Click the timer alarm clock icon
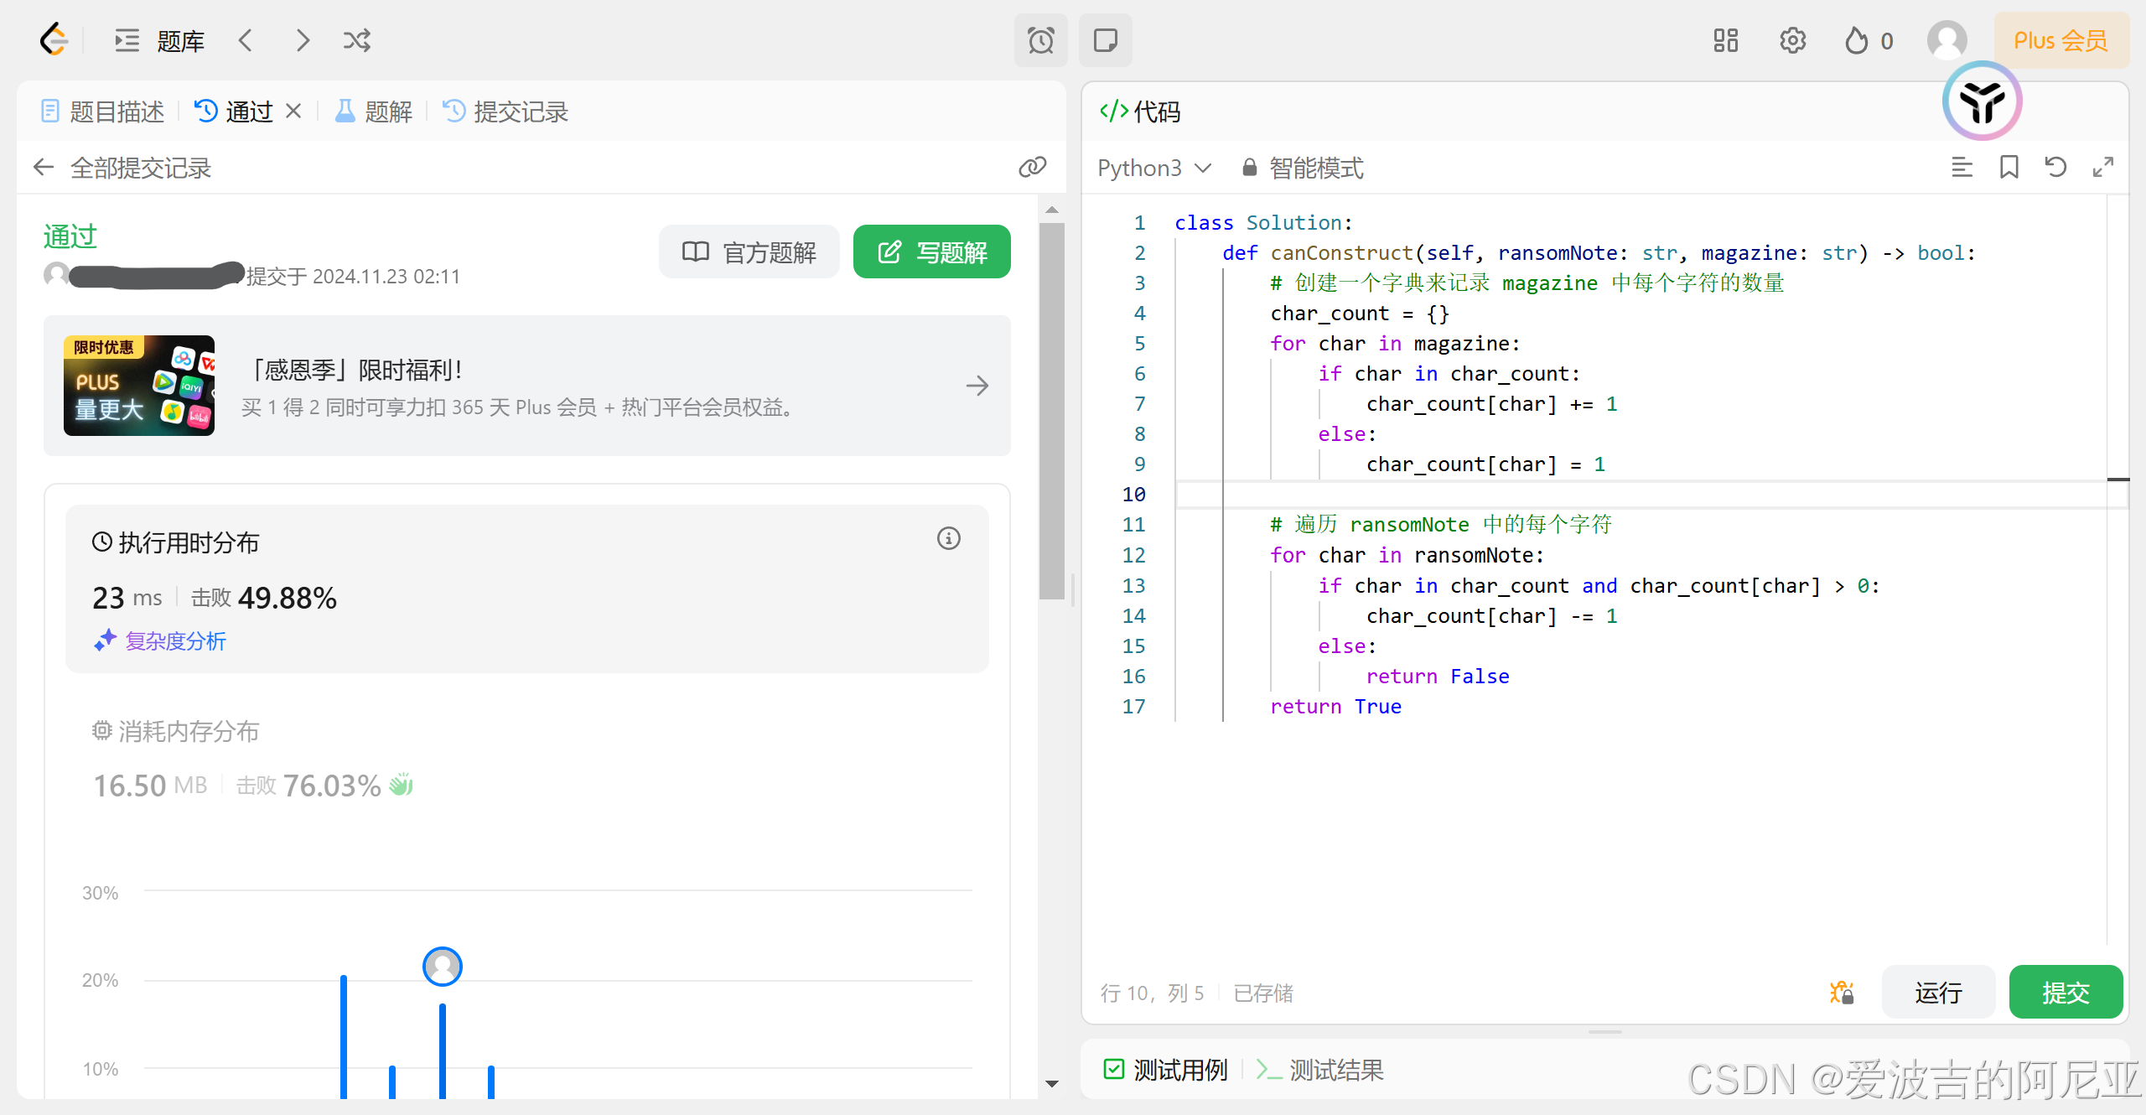The width and height of the screenshot is (2146, 1115). coord(1040,40)
